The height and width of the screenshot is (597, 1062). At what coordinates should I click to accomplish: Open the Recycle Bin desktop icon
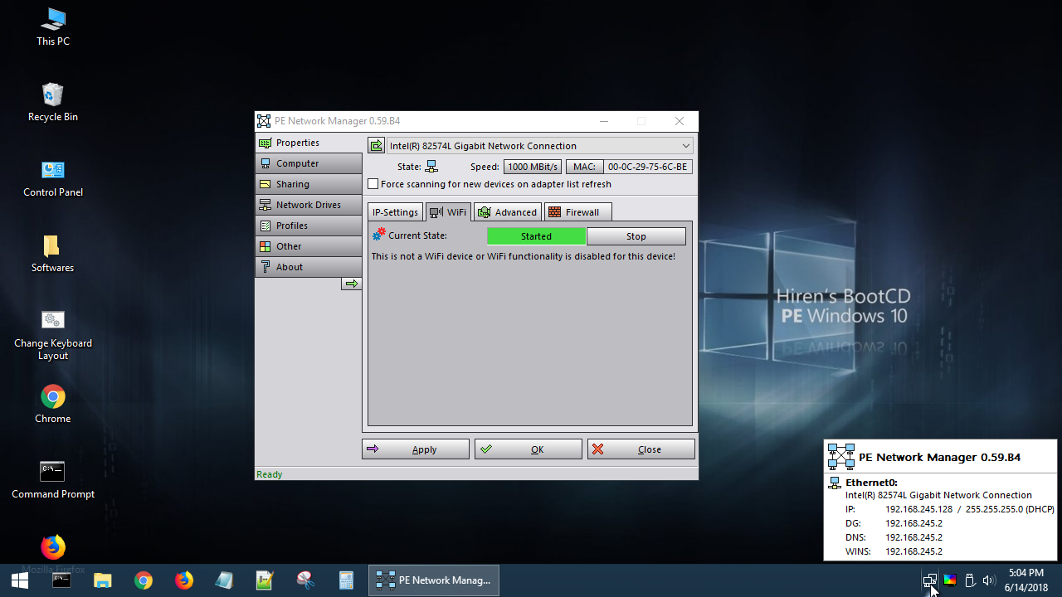click(52, 102)
